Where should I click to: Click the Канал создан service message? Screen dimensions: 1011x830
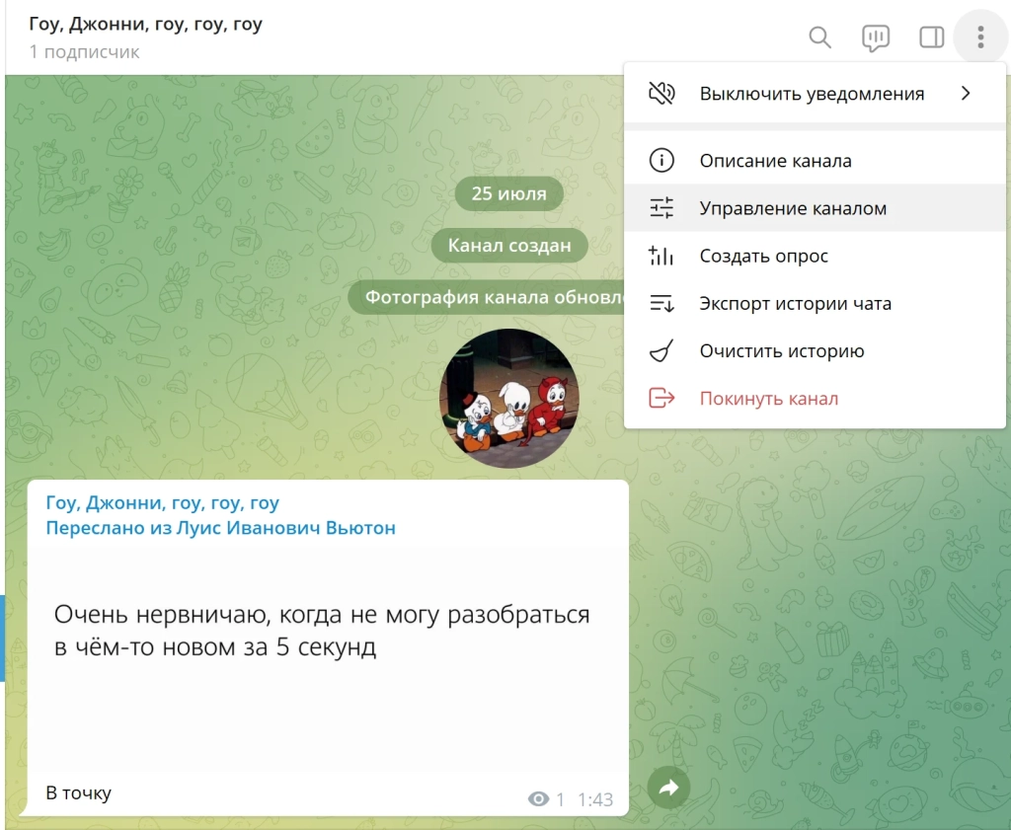pos(509,245)
